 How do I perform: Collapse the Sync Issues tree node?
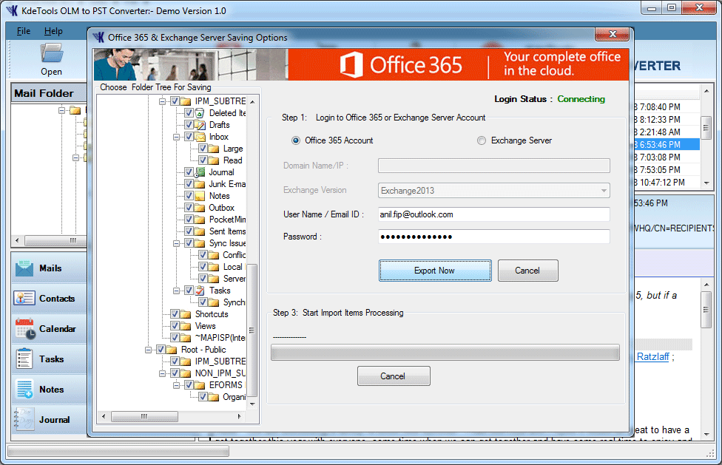[176, 243]
